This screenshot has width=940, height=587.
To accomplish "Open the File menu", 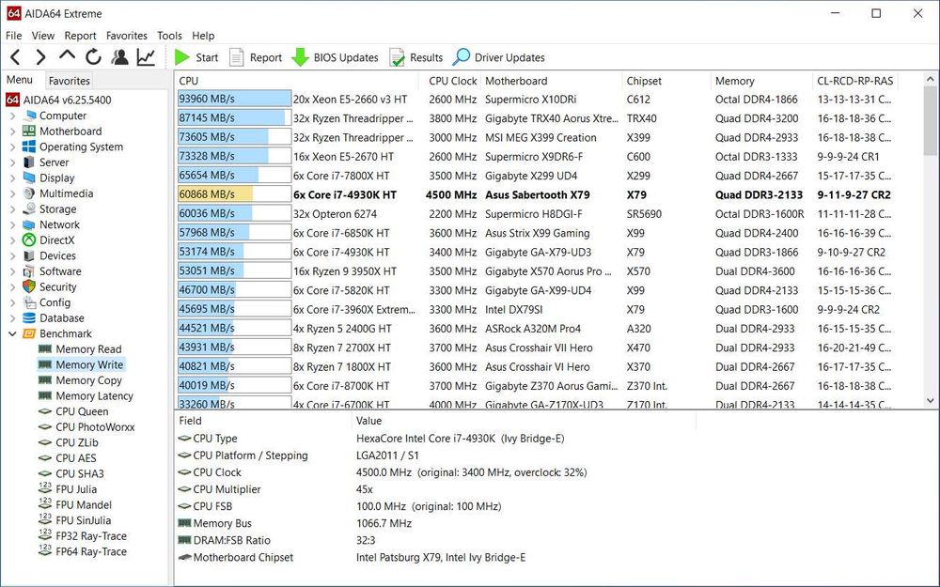I will pos(13,36).
